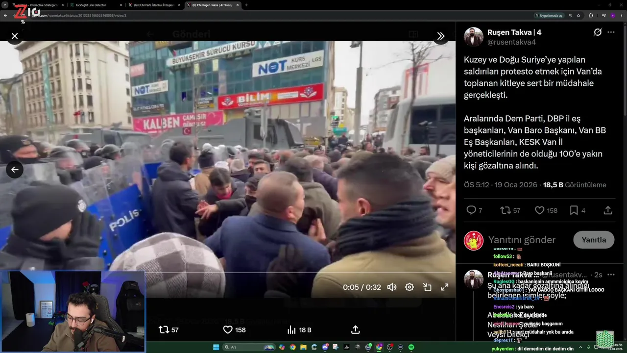Mute the video using the speaker icon
Image resolution: width=627 pixels, height=353 pixels.
pos(392,287)
